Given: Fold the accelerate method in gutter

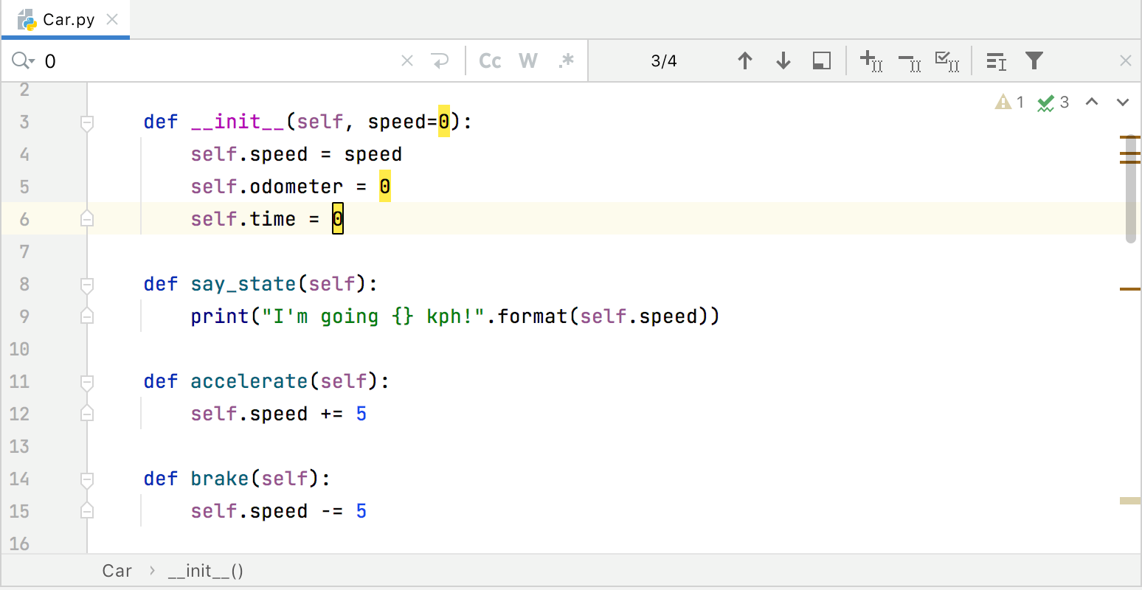Looking at the screenshot, I should point(87,381).
